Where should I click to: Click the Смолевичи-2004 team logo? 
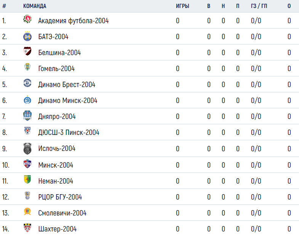coord(27,211)
